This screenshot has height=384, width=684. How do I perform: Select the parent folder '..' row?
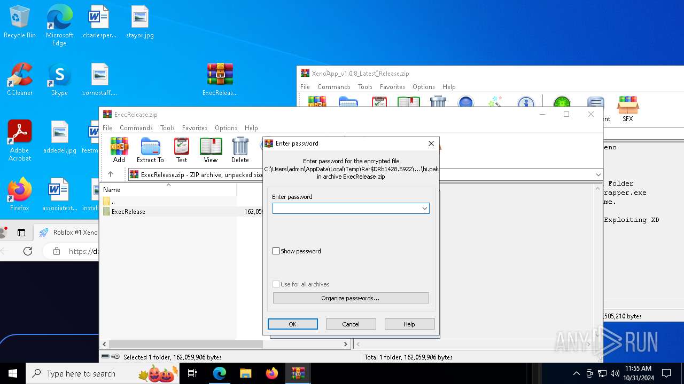click(182, 202)
